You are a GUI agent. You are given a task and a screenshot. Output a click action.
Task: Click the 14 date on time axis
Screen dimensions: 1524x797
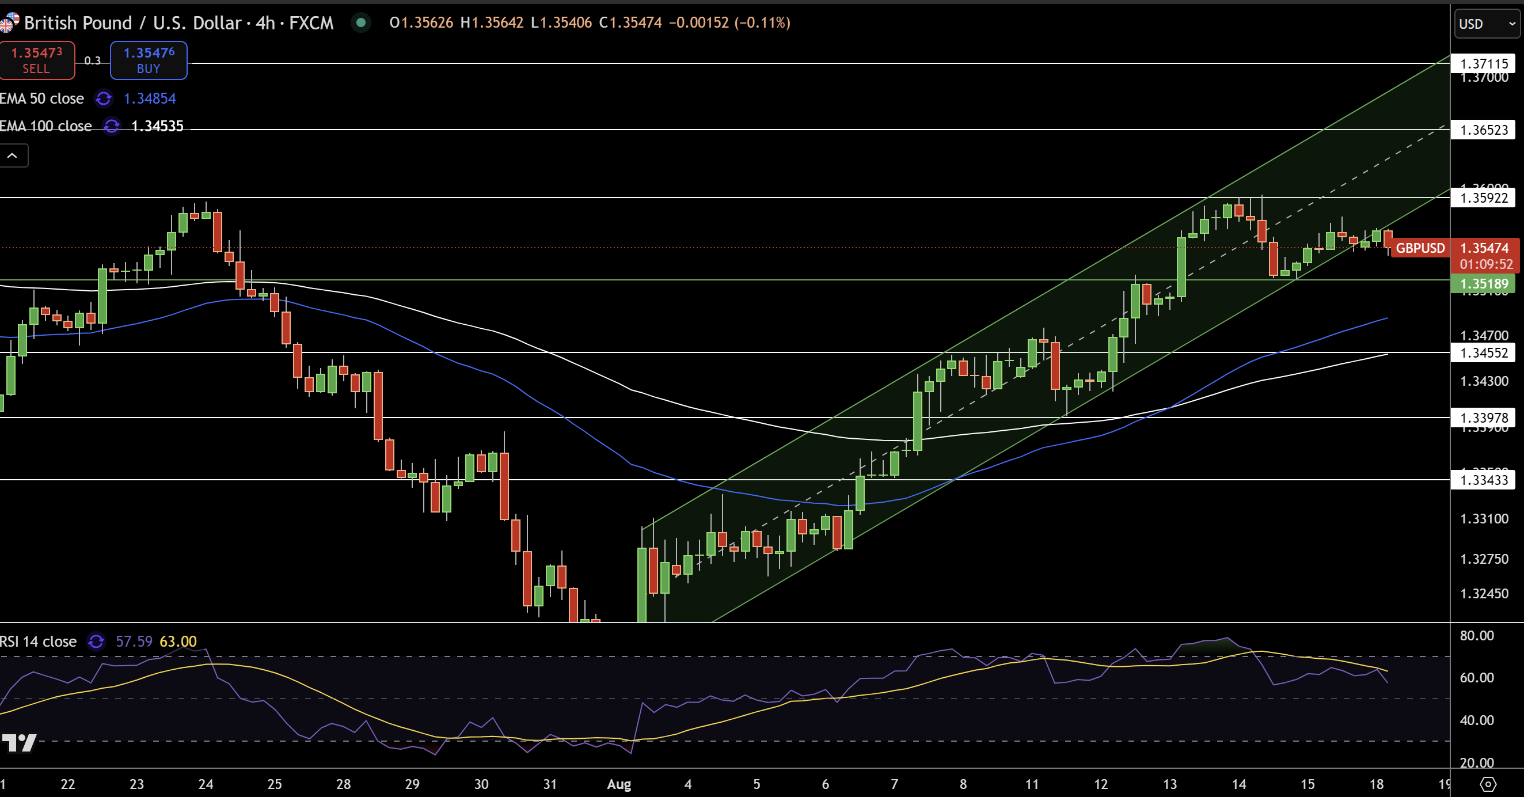click(x=1239, y=784)
